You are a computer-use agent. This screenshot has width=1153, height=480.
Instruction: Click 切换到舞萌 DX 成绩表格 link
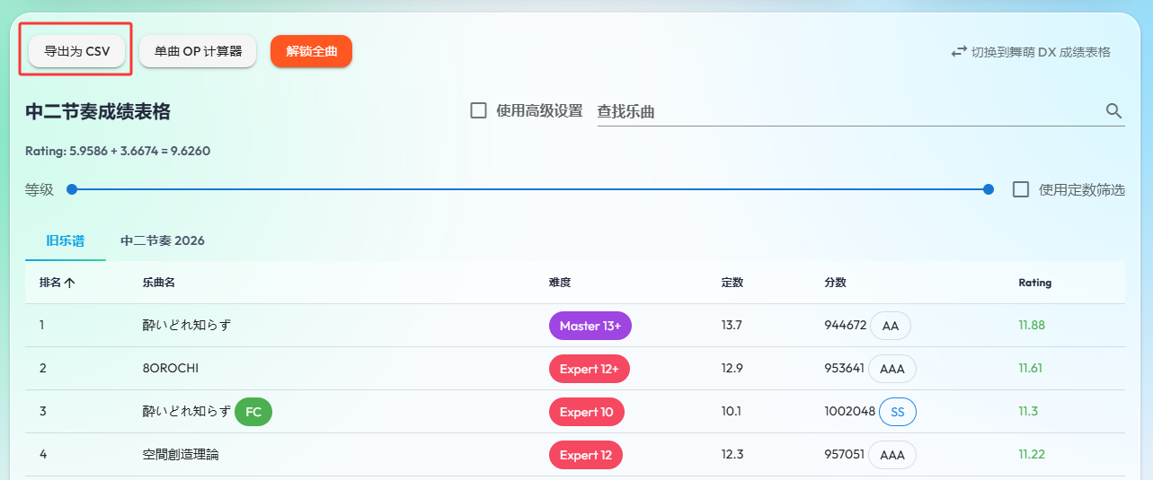(x=1031, y=52)
